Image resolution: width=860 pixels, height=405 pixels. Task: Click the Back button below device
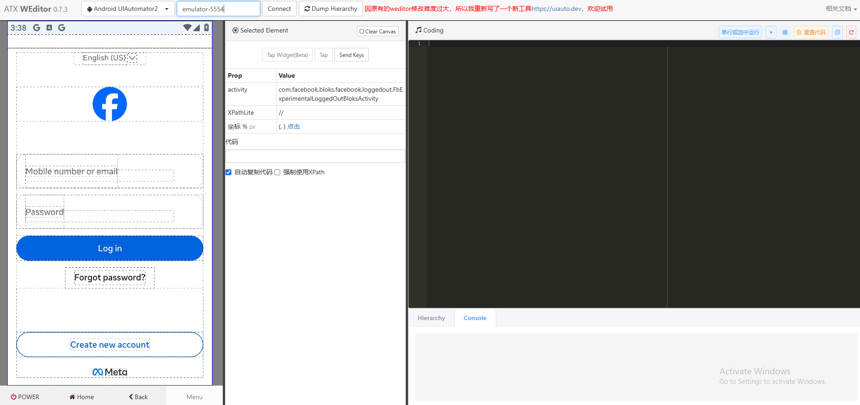coord(138,397)
